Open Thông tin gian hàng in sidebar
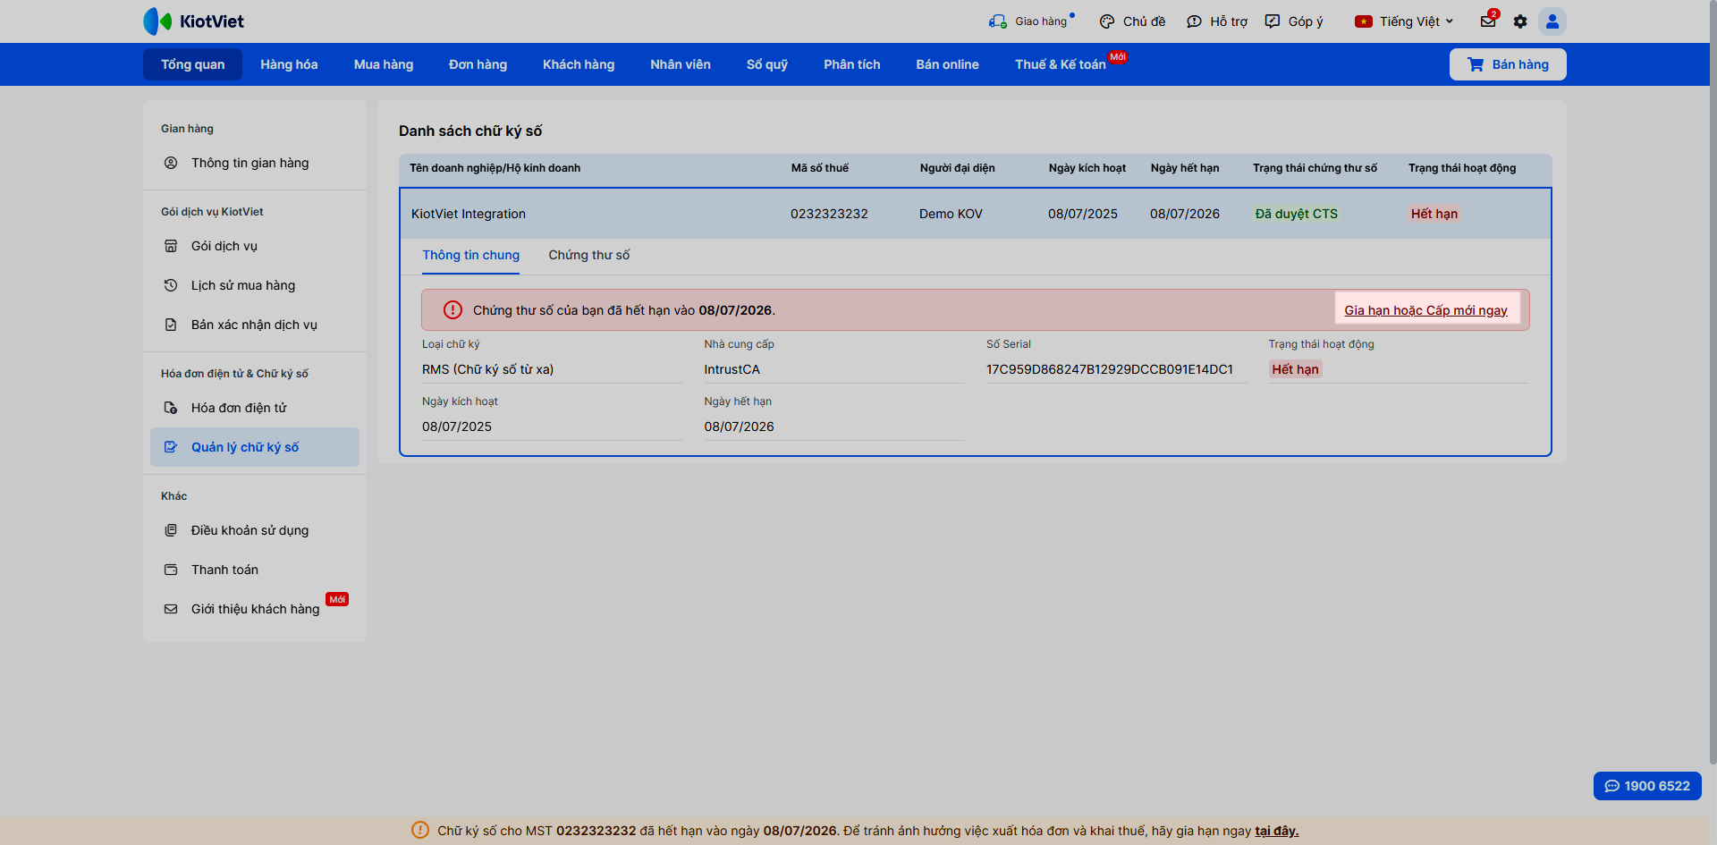Image resolution: width=1717 pixels, height=845 pixels. 255,163
